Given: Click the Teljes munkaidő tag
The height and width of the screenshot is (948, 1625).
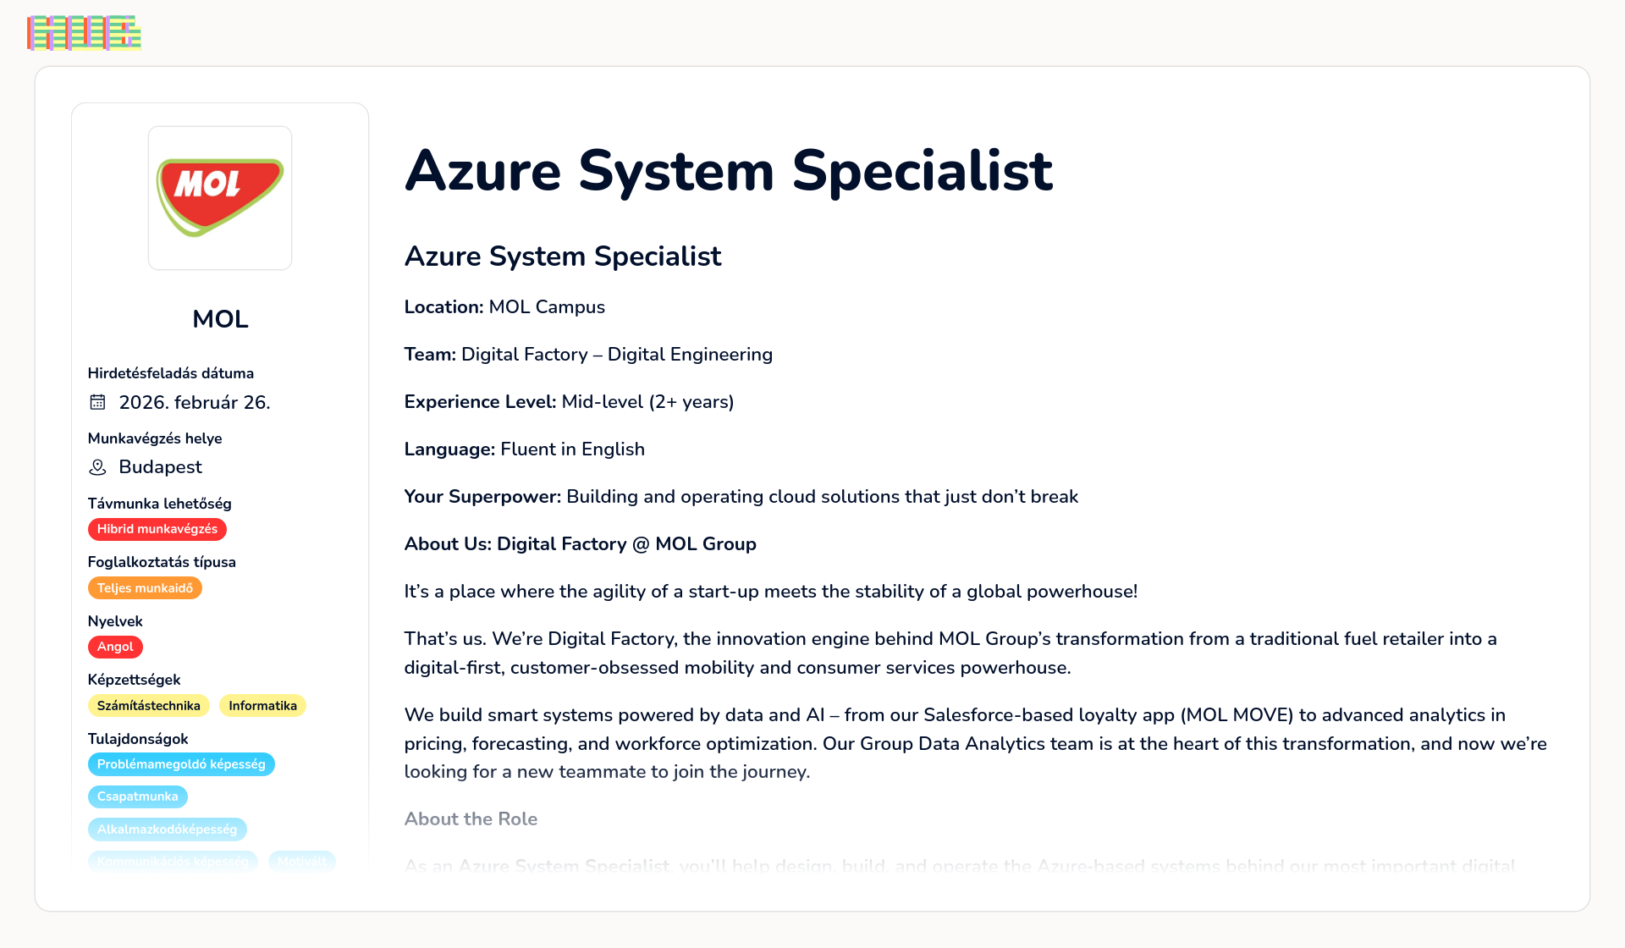Looking at the screenshot, I should 145,588.
